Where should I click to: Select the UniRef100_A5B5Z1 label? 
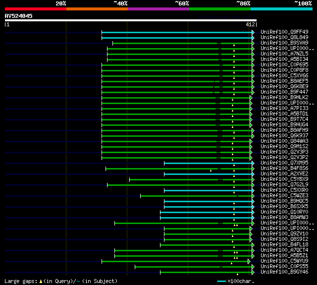[x=284, y=256]
